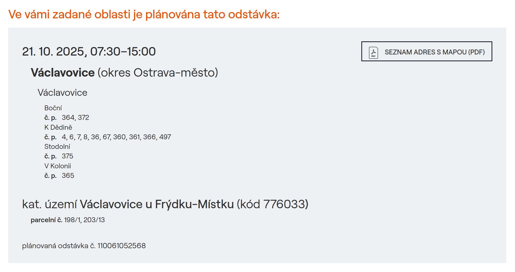The image size is (515, 272).
Task: Select the Stodolní street name
Action: click(x=57, y=147)
